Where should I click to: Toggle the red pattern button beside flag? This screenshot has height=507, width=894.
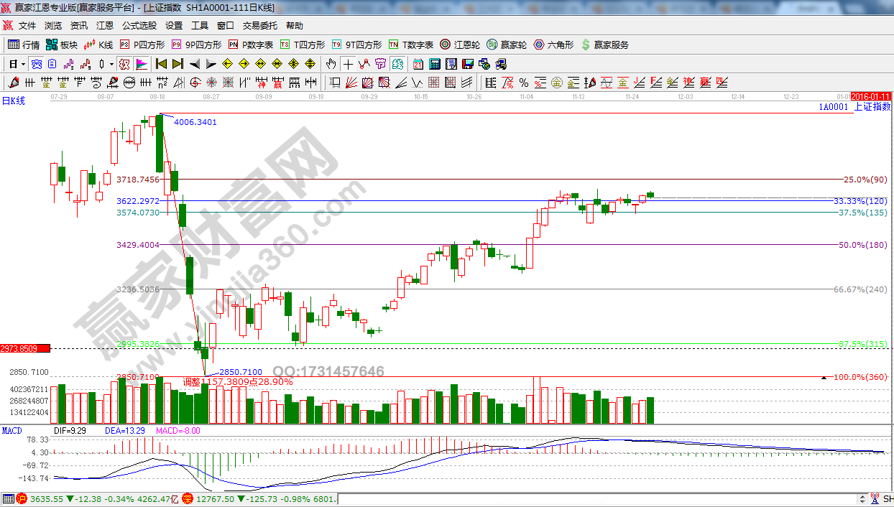pyautogui.click(x=124, y=64)
